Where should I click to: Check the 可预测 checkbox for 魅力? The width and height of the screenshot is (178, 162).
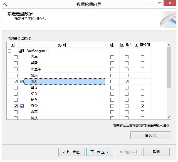(142, 82)
